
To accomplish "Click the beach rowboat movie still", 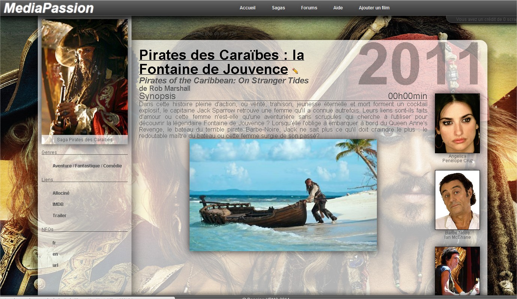I will coord(283,195).
